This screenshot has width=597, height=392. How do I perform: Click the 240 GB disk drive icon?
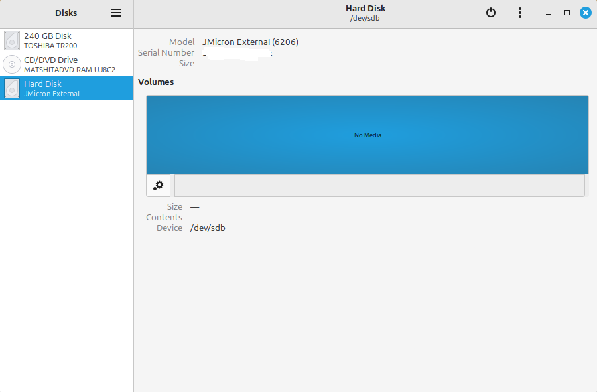(12, 40)
